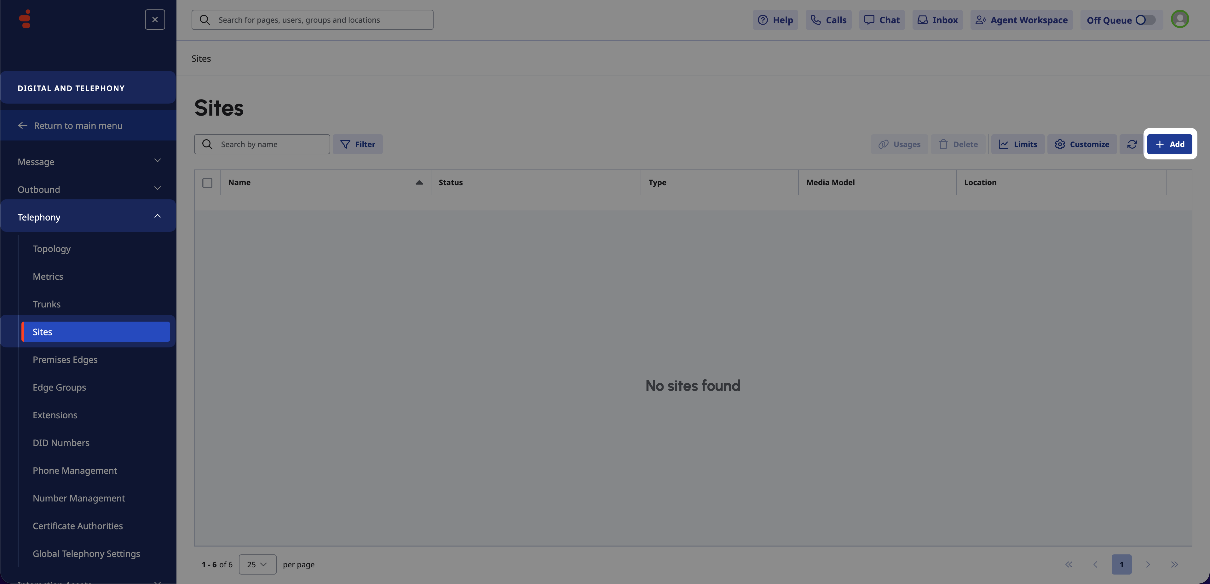This screenshot has width=1210, height=584.
Task: Close the sidebar with X icon
Action: click(x=154, y=20)
